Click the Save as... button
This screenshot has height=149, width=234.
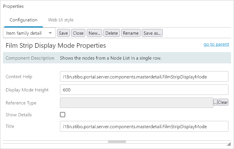[x=152, y=33]
